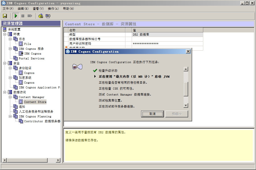The width and height of the screenshot is (256, 170).
Task: Open the 帮助(H) menu
Action: pyautogui.click(x=68, y=9)
